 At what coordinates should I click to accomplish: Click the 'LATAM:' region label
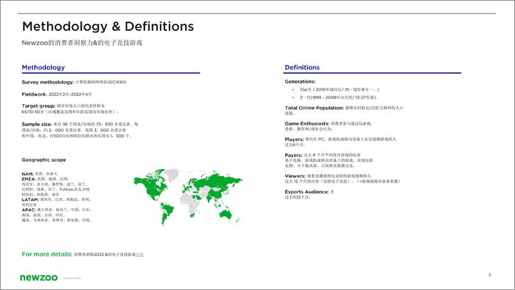click(30, 199)
